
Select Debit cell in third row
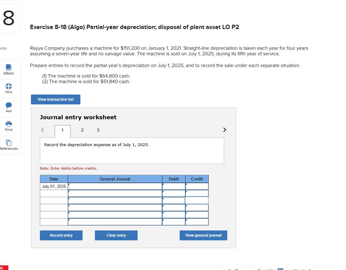(174, 200)
